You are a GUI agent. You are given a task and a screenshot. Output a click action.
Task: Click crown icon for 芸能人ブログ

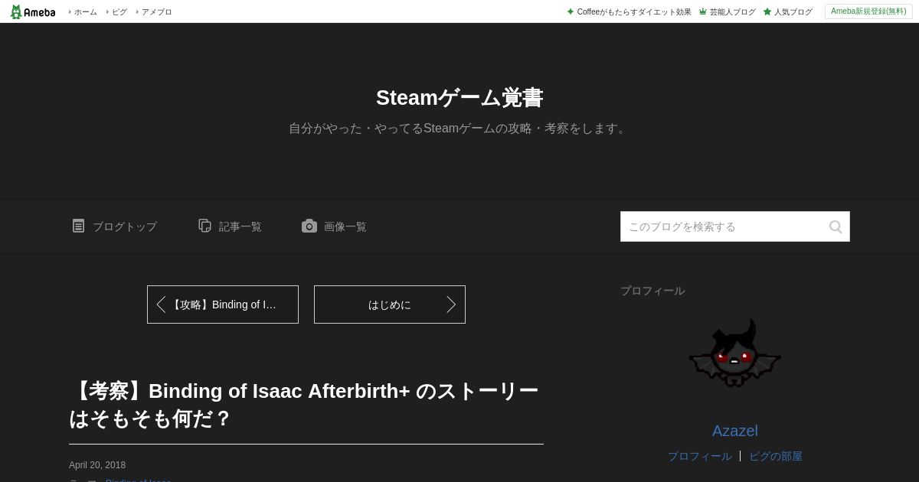coord(703,12)
